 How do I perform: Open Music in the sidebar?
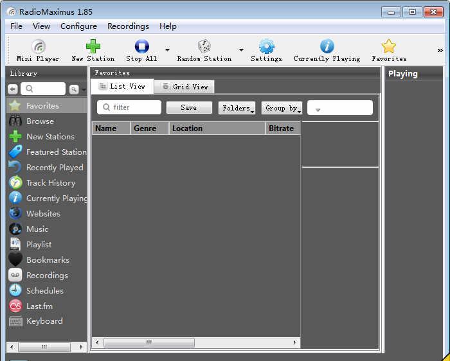tap(46, 229)
